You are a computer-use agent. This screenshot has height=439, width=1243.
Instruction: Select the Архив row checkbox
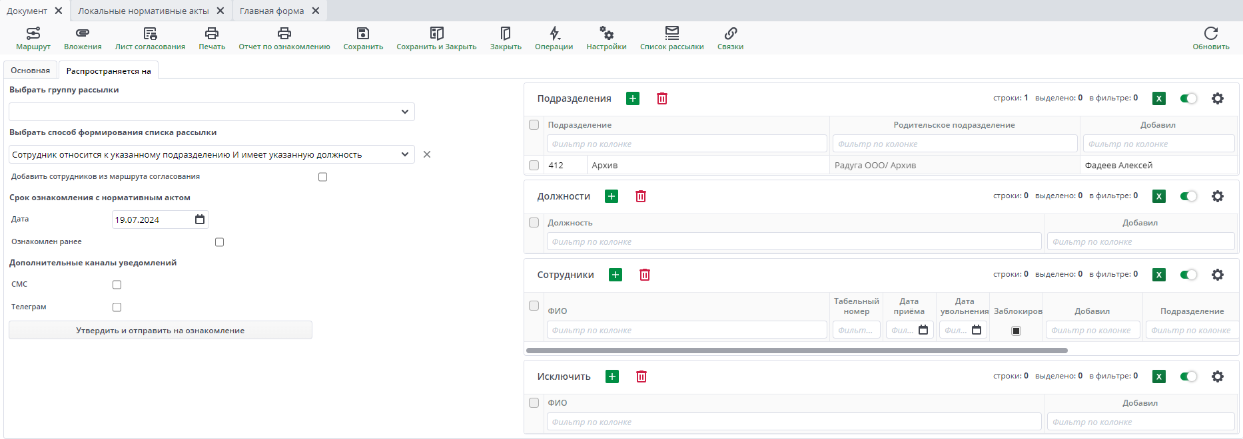(x=534, y=165)
